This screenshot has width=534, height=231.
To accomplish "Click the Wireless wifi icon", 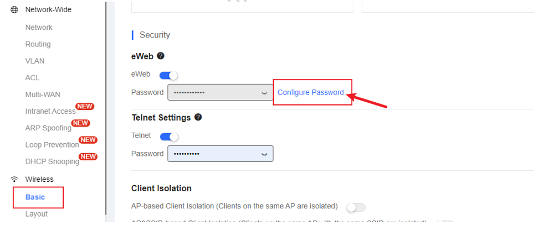I will pyautogui.click(x=14, y=179).
